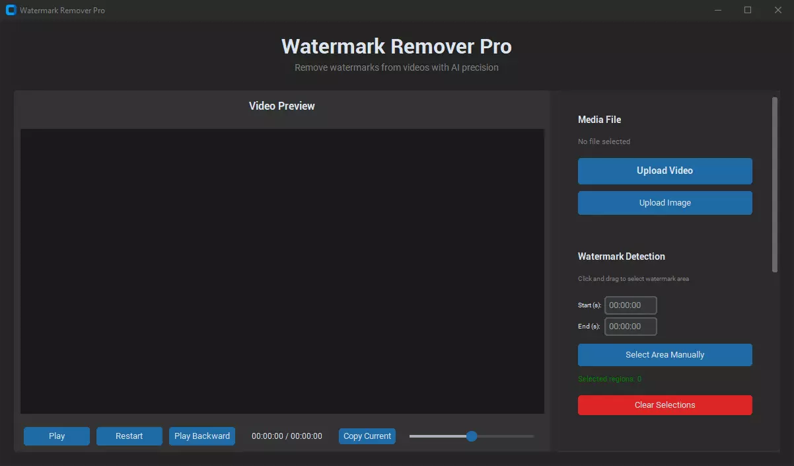
Task: Clear all selected watermark regions
Action: (665, 405)
